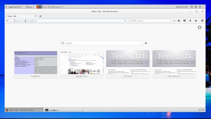Click the Pocket icon
The height and width of the screenshot is (119, 211).
point(185,20)
